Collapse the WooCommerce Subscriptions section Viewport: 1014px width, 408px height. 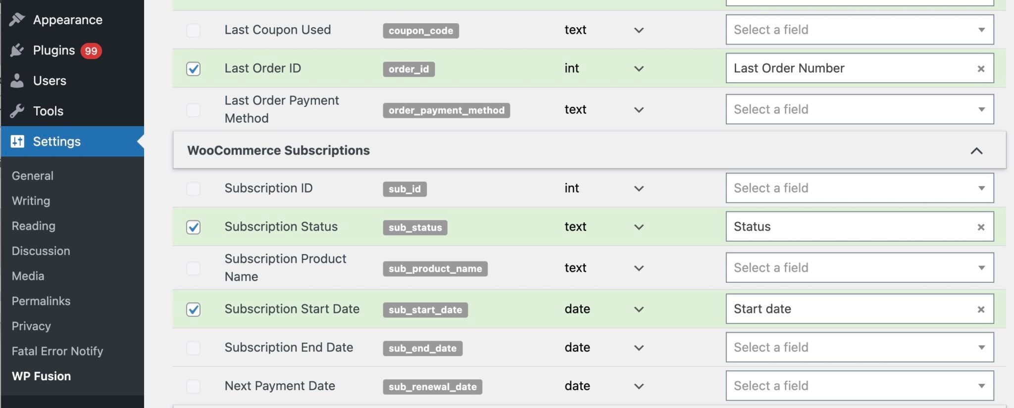click(x=976, y=151)
